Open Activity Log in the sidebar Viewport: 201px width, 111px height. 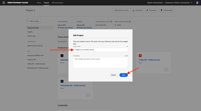(x=31, y=36)
